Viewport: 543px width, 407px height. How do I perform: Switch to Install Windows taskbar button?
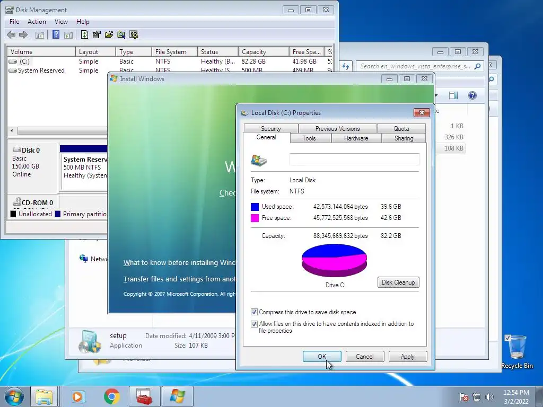click(177, 396)
